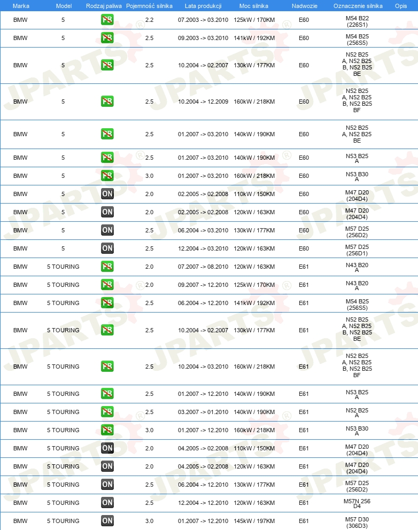Click petrol icon in E60 N52 B25 140kW row
The width and height of the screenshot is (418, 530).
107,134
